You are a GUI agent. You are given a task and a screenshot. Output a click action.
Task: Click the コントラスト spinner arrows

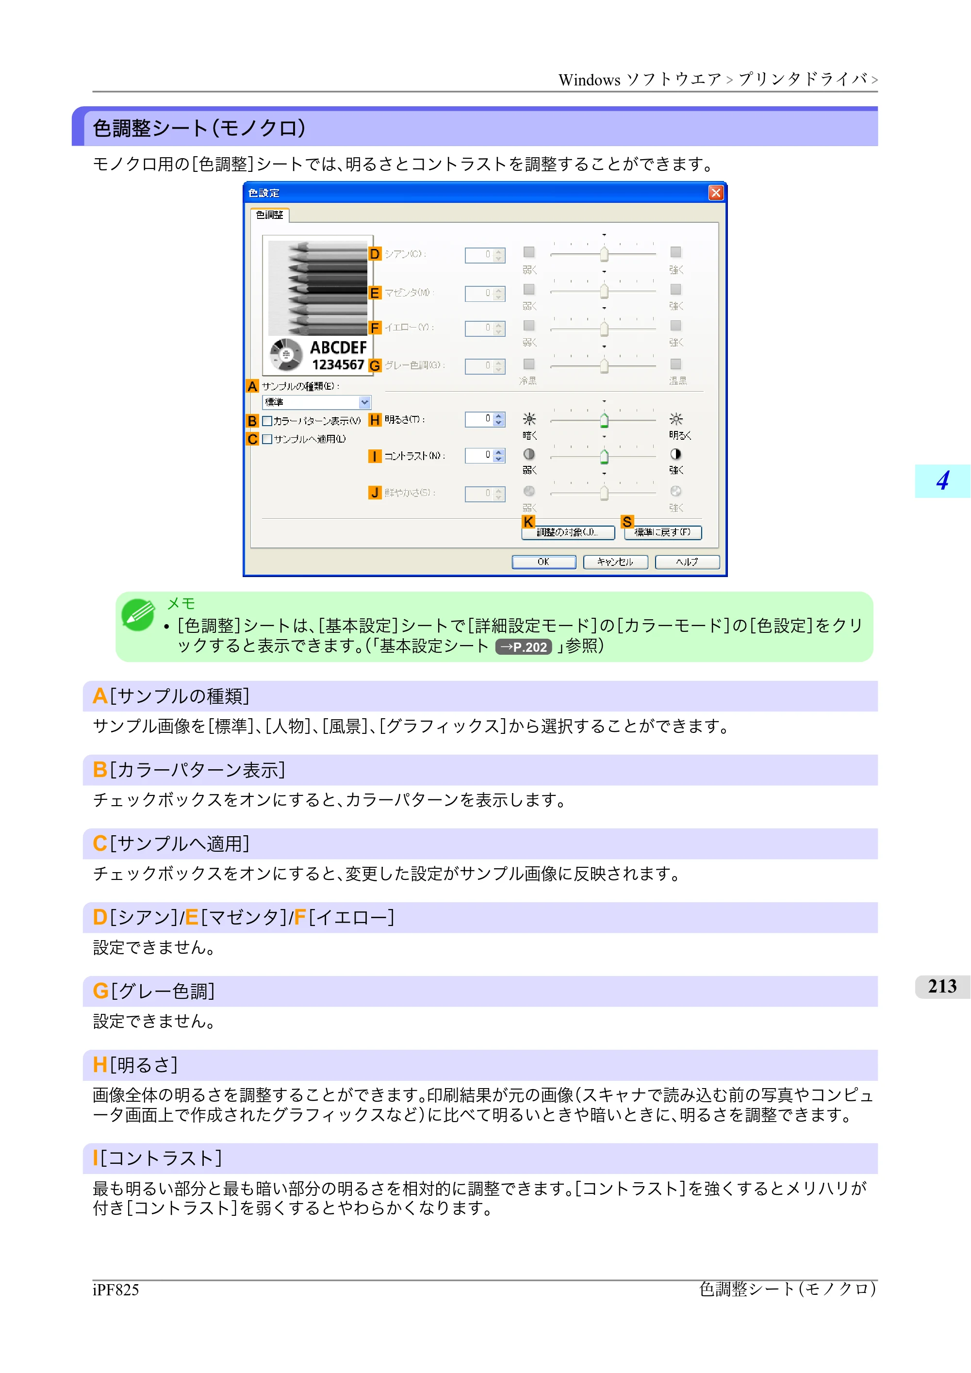tap(499, 456)
